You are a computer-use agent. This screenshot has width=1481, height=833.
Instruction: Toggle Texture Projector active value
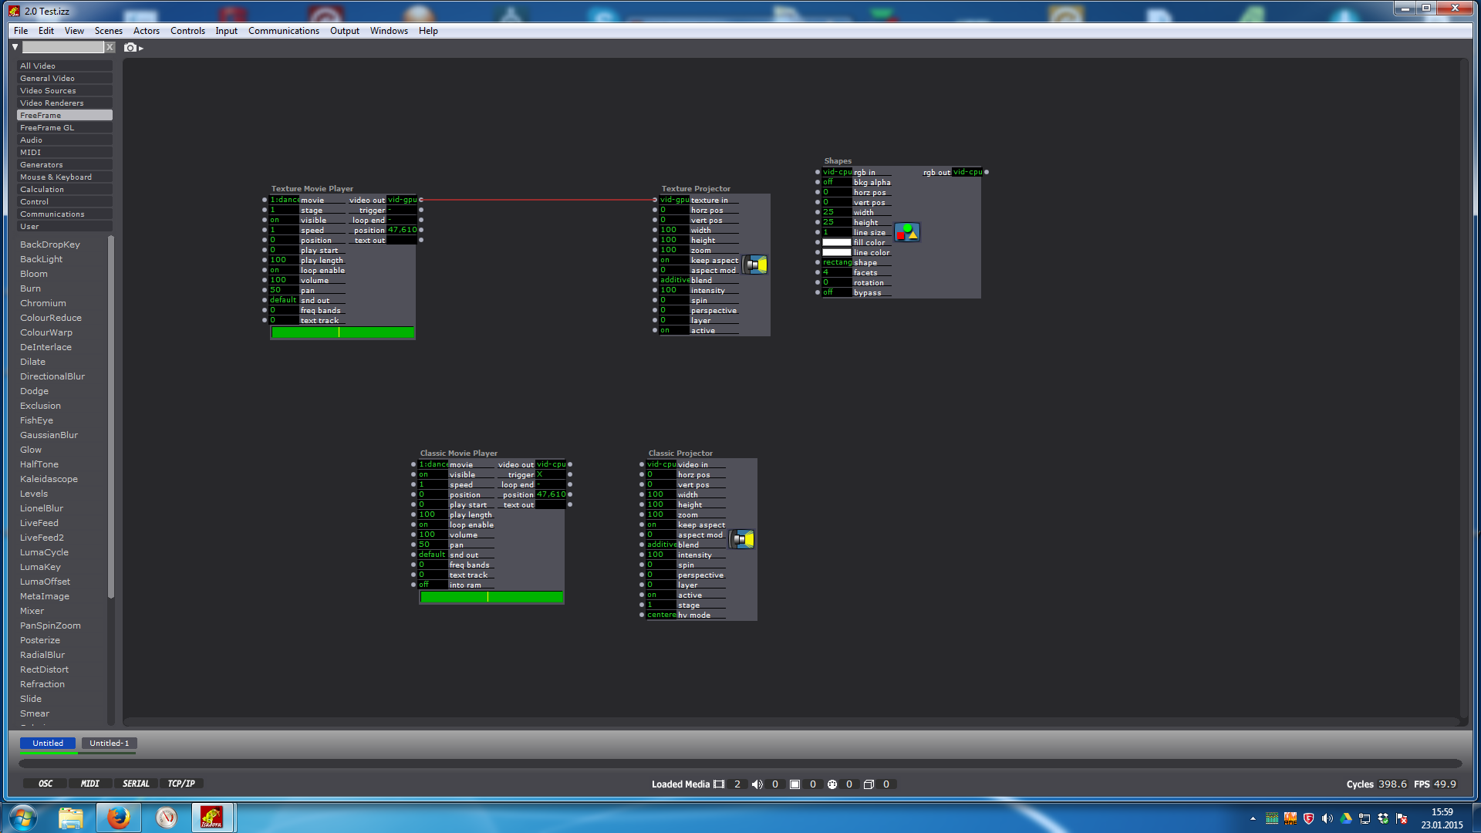[x=674, y=330]
